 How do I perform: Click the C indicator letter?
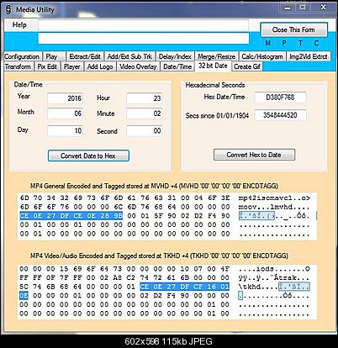click(x=316, y=43)
